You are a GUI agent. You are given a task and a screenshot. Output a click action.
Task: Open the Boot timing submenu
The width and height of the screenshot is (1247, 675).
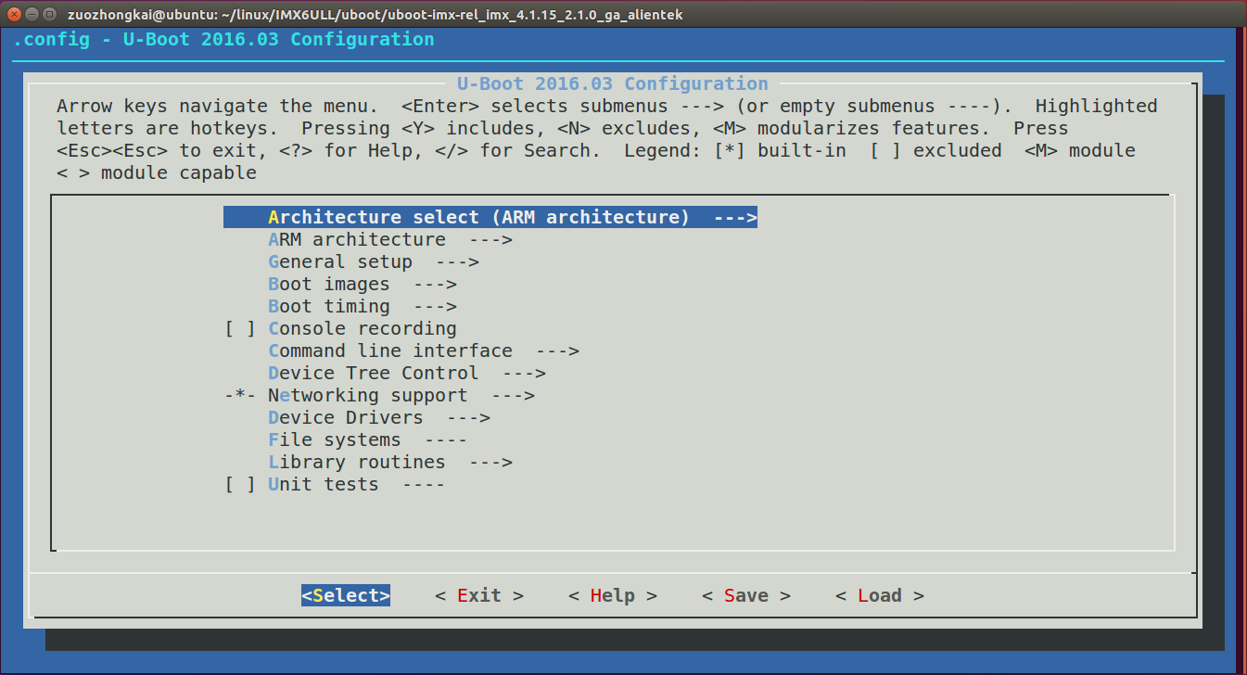pyautogui.click(x=363, y=306)
